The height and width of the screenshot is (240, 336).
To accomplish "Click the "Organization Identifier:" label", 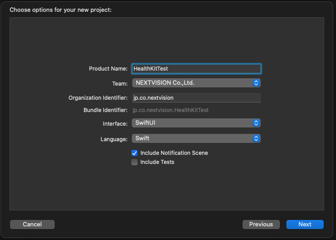I will [98, 98].
